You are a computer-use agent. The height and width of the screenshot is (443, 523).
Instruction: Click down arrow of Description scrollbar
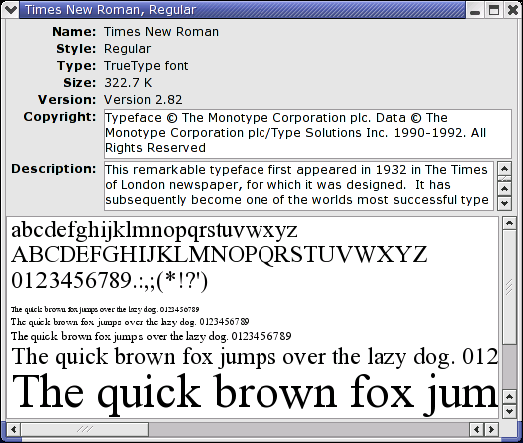click(504, 203)
